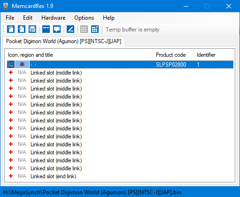This screenshot has width=240, height=197.
Task: Open the edit save comment tool
Action: point(57,29)
